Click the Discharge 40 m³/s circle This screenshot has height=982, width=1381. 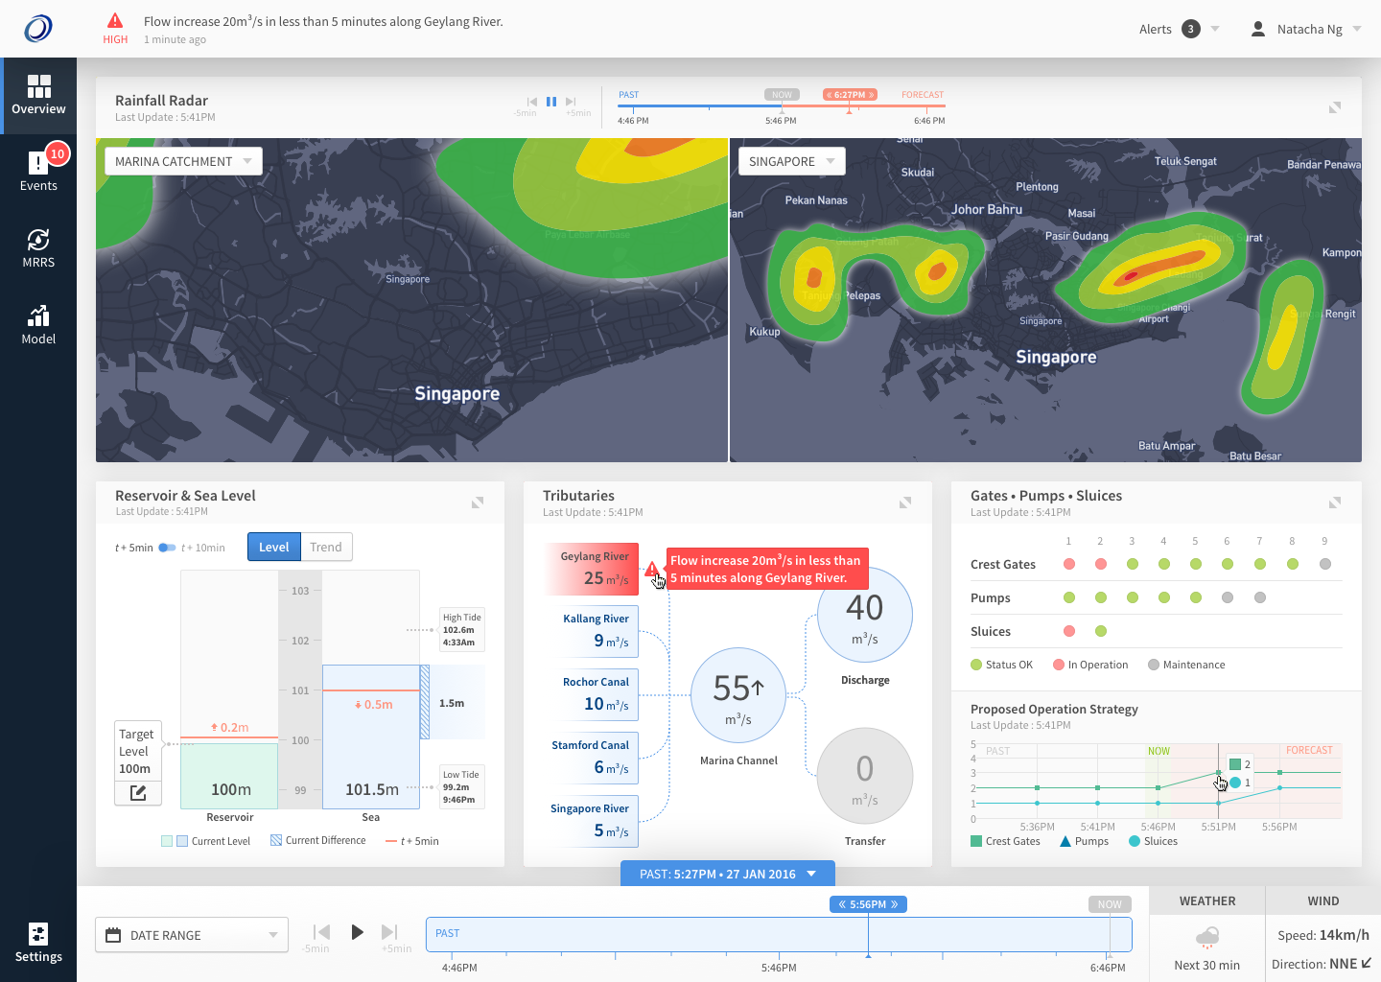pyautogui.click(x=865, y=615)
